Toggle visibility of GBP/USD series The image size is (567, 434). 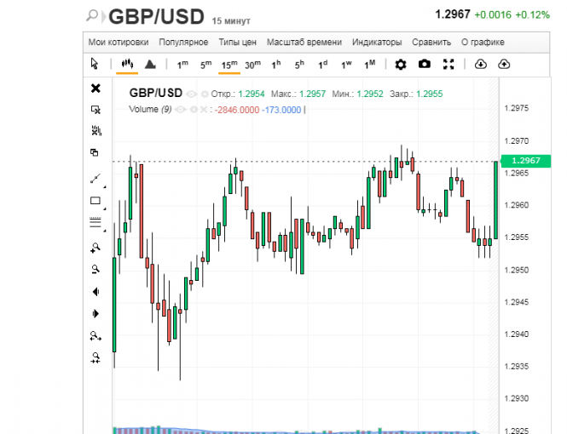191,94
